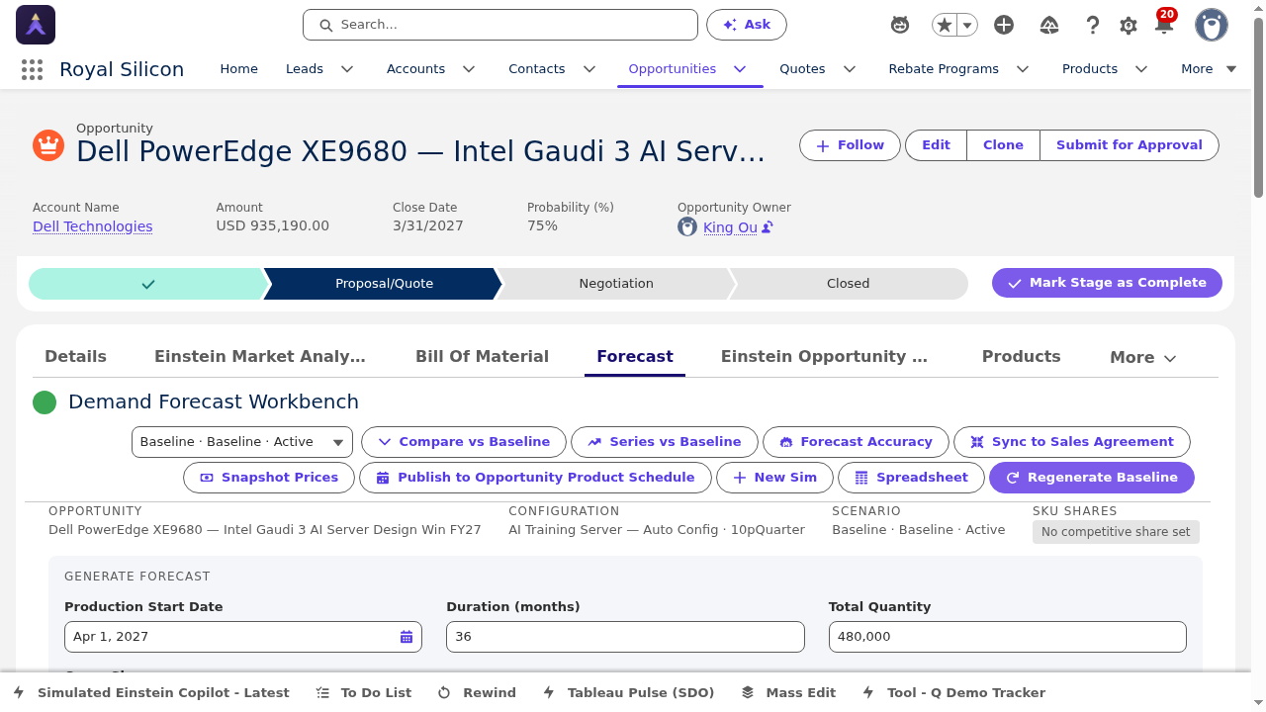Click Mark Stage as Complete

pyautogui.click(x=1107, y=283)
